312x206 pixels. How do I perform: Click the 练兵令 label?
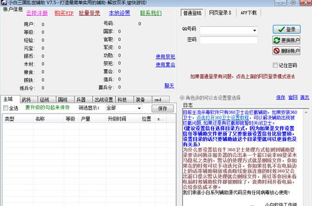tap(27, 88)
